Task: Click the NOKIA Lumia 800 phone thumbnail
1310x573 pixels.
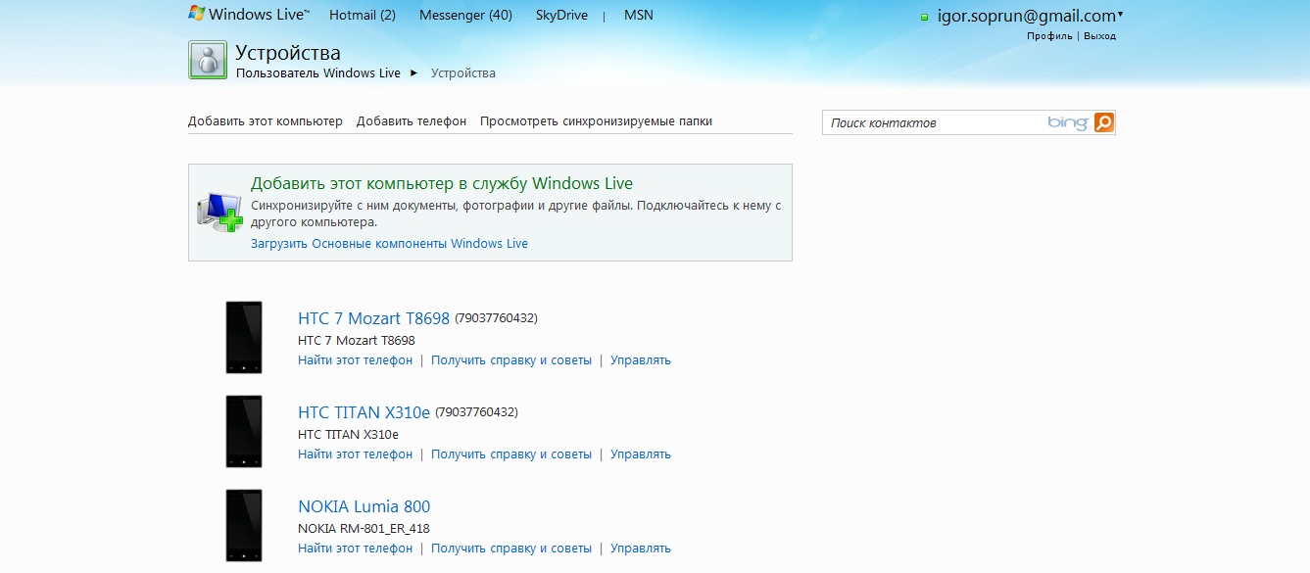Action: pyautogui.click(x=244, y=525)
